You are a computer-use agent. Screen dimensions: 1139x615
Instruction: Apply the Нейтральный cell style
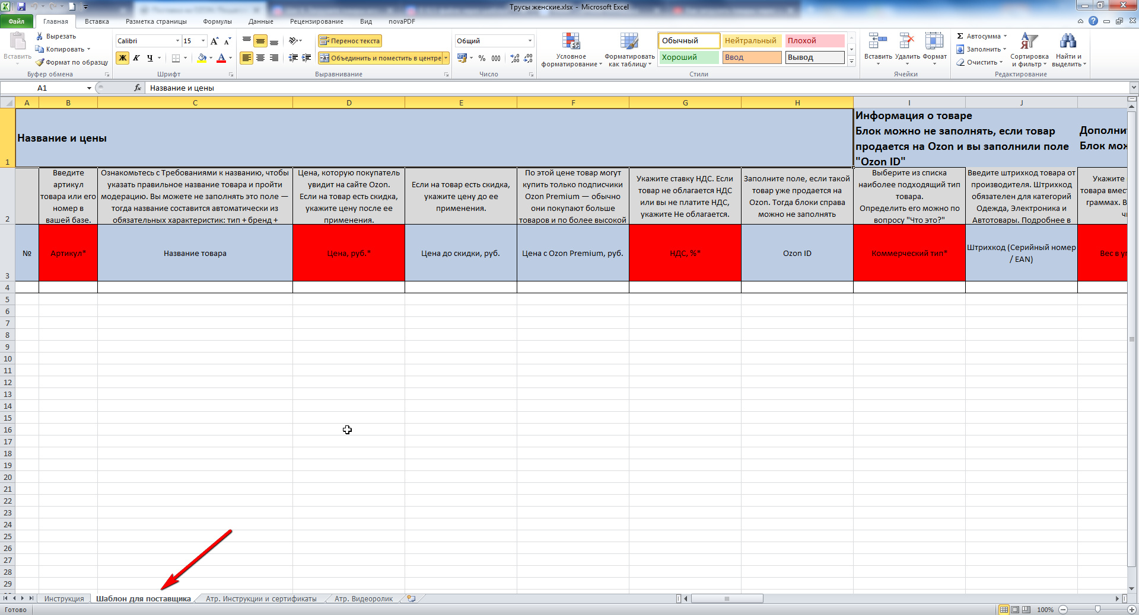[750, 41]
